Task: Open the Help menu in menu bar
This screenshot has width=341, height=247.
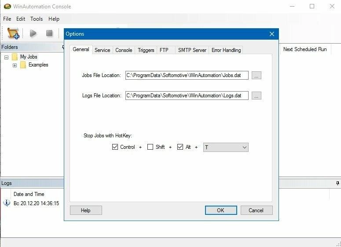Action: coord(54,19)
